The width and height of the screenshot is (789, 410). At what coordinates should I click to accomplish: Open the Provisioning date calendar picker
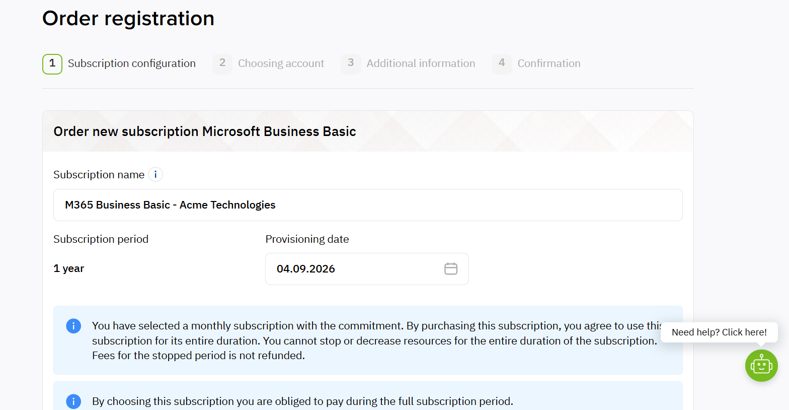pyautogui.click(x=451, y=269)
